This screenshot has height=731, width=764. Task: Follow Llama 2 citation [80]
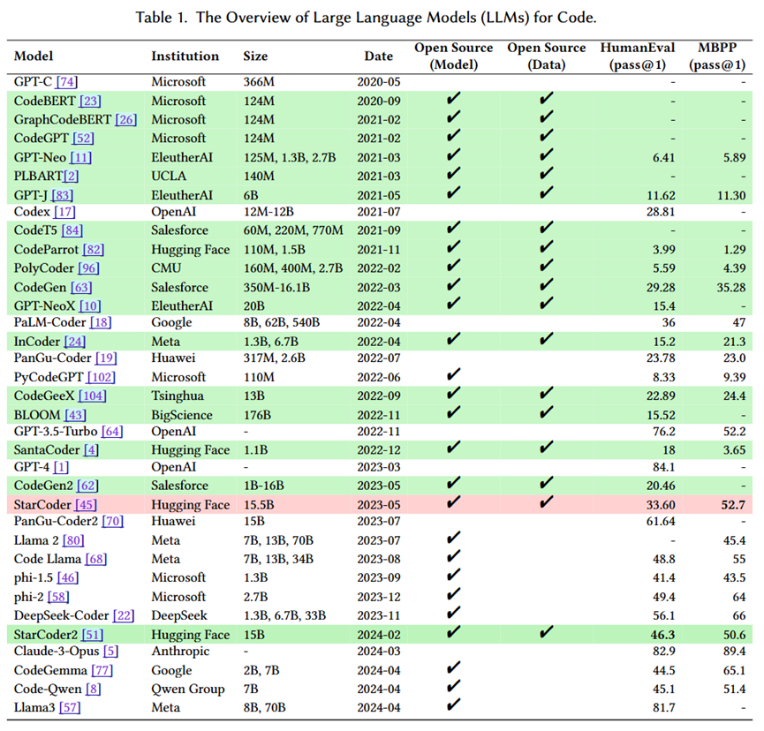pos(73,540)
